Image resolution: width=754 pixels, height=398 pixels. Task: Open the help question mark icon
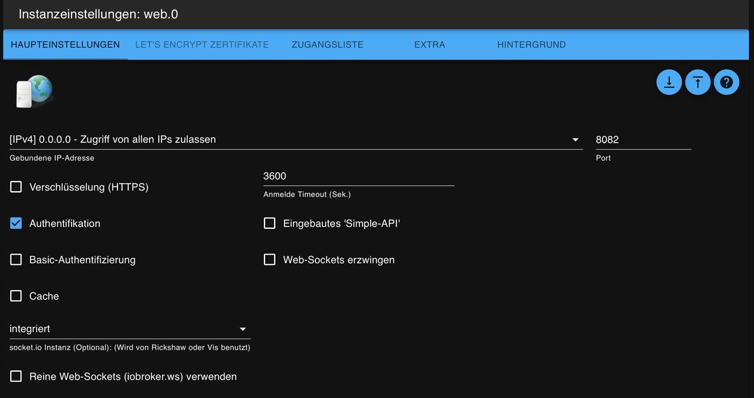click(x=726, y=82)
